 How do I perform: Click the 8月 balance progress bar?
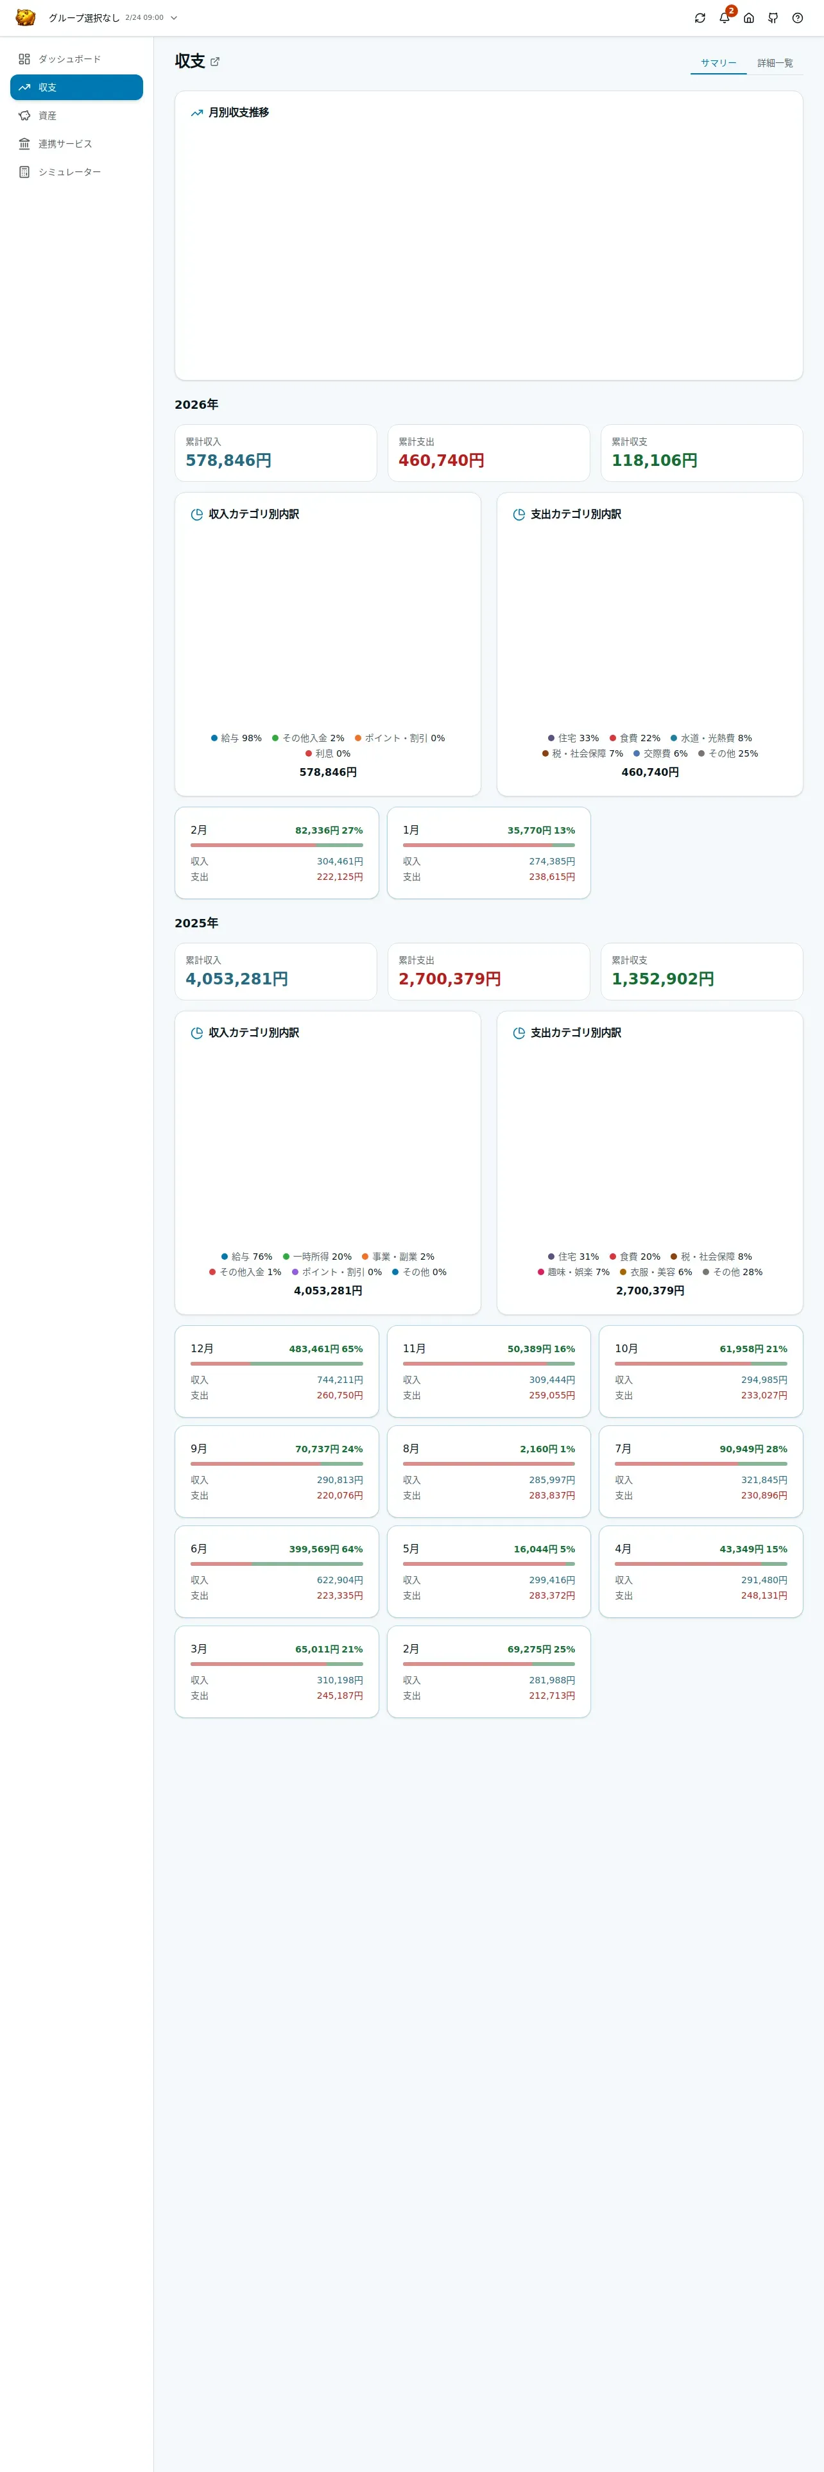488,1463
